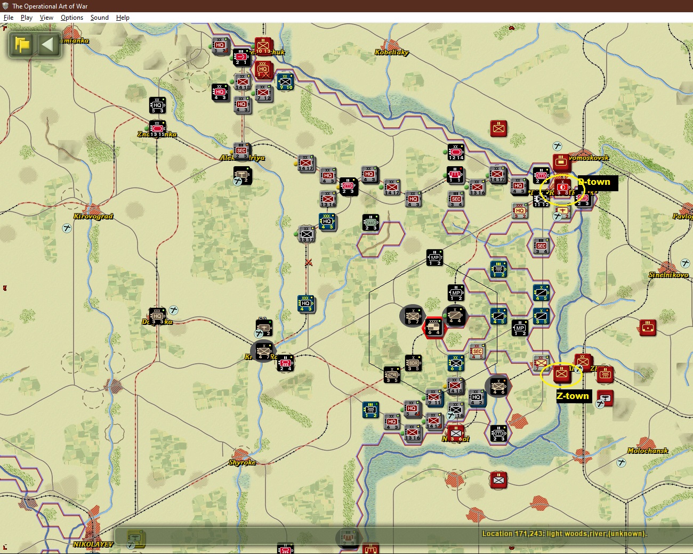Select the white infantry division 13-17
Screen dimensions: 693x554
pyautogui.click(x=307, y=234)
